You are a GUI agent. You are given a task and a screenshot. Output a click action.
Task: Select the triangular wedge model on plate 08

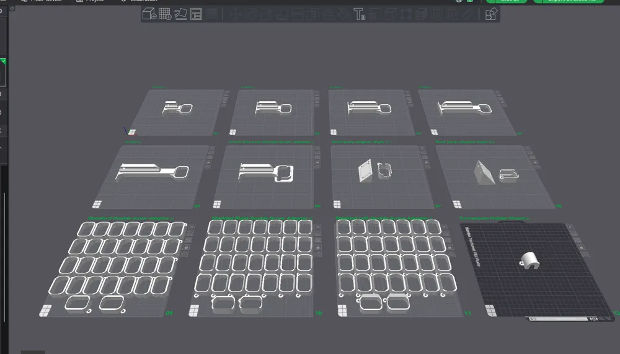tap(484, 173)
